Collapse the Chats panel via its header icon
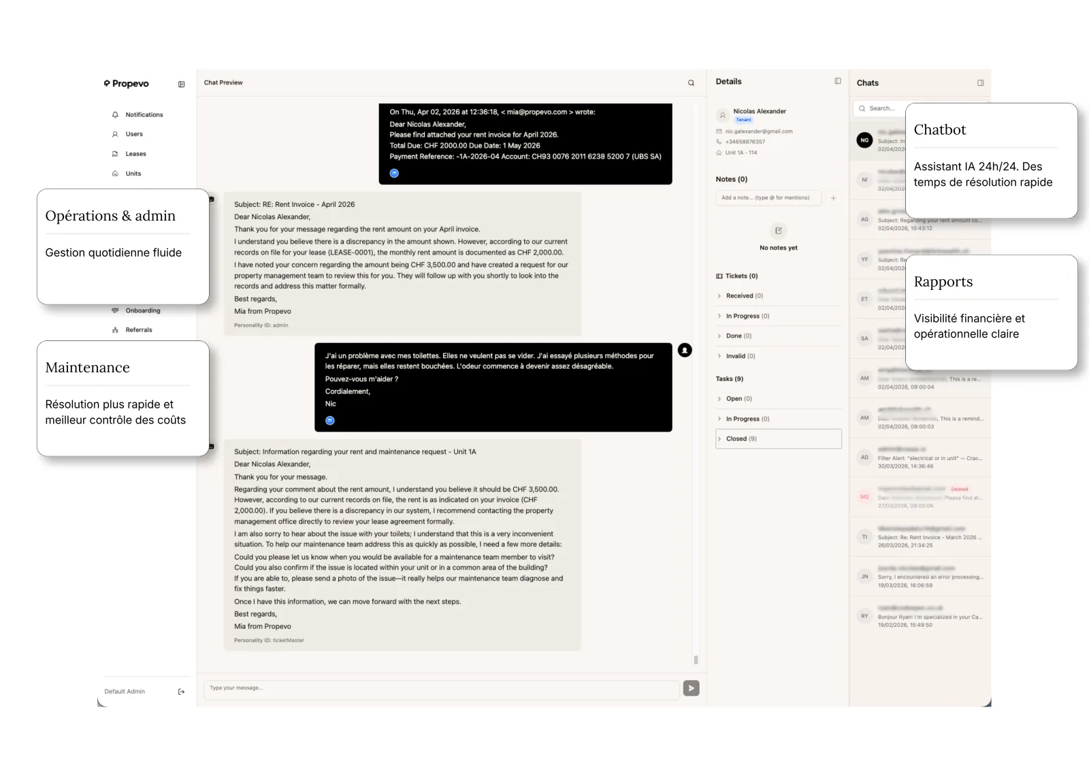 click(x=980, y=82)
